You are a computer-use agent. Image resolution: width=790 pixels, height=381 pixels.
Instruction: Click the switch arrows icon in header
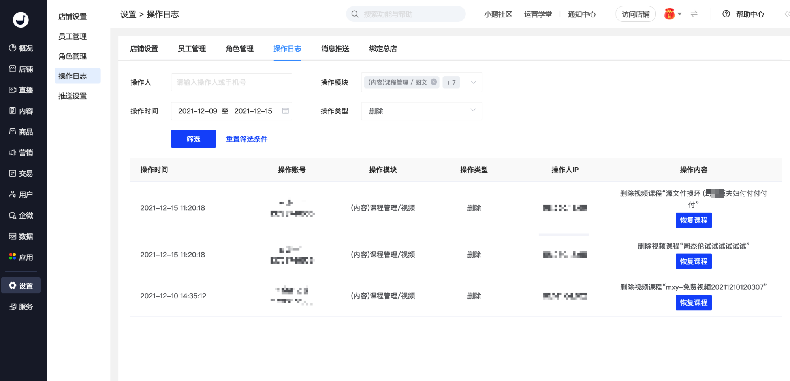694,14
